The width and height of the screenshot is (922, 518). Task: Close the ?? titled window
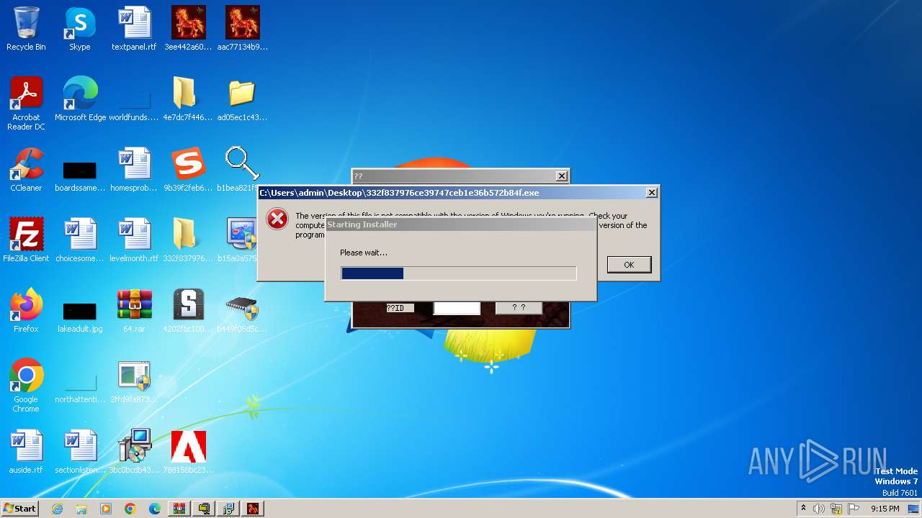pyautogui.click(x=562, y=176)
